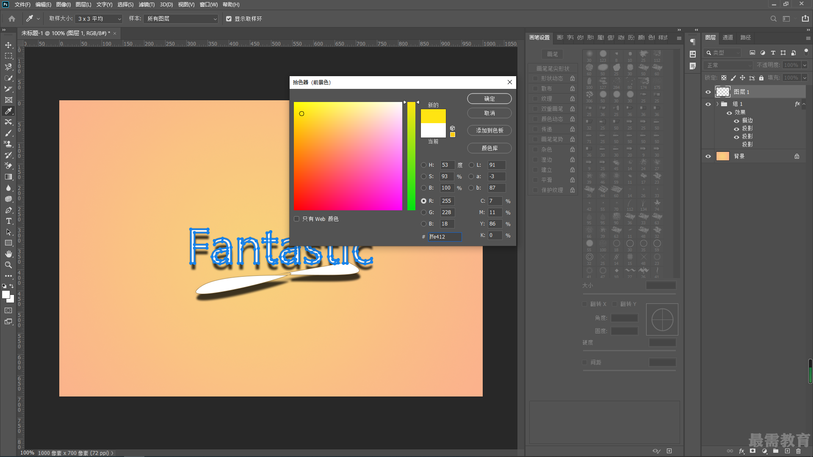Select the Crop tool
The image size is (813, 457).
pos(8,89)
